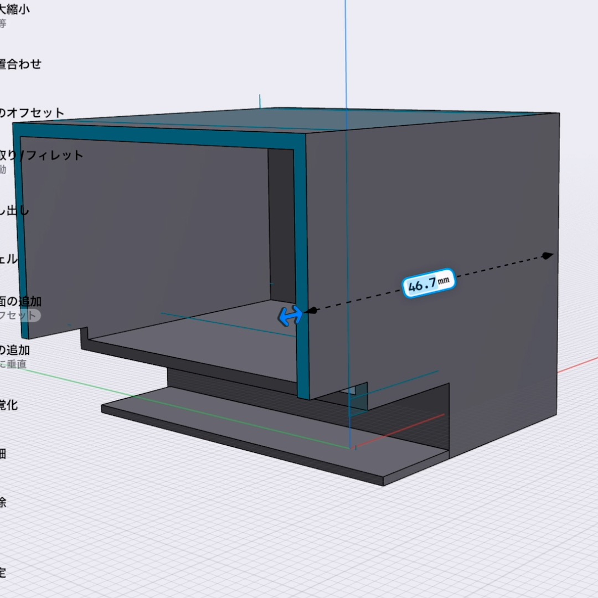Click the 削除 delete entry
Viewport: 598px width, 598px height.
click(3, 503)
